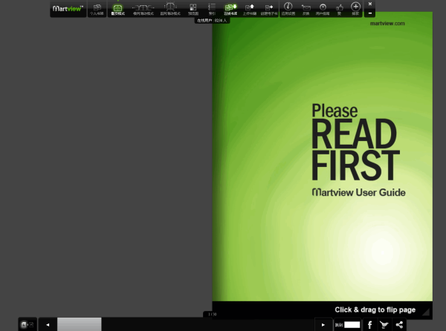Image resolution: width=446 pixels, height=331 pixels.
Task: Open the application info icon
Action: 288,10
